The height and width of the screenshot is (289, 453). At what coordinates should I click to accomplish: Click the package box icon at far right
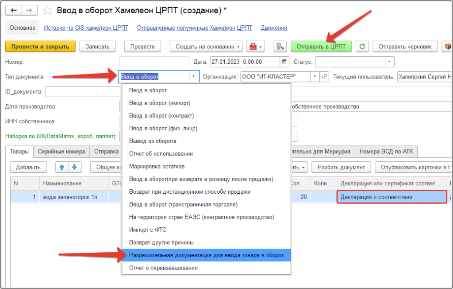click(x=449, y=47)
